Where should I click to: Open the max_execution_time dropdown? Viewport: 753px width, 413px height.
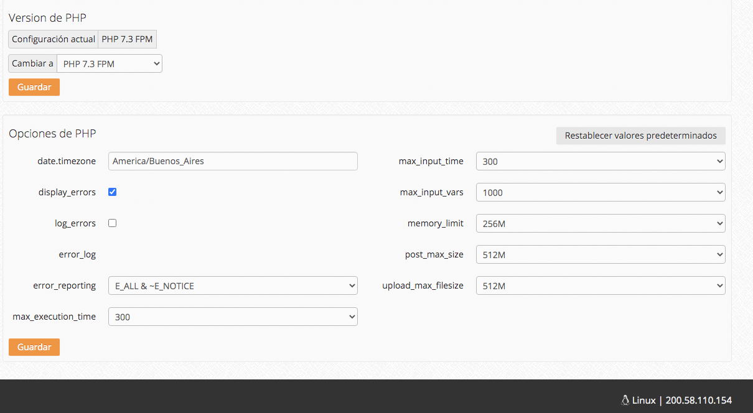pos(233,317)
